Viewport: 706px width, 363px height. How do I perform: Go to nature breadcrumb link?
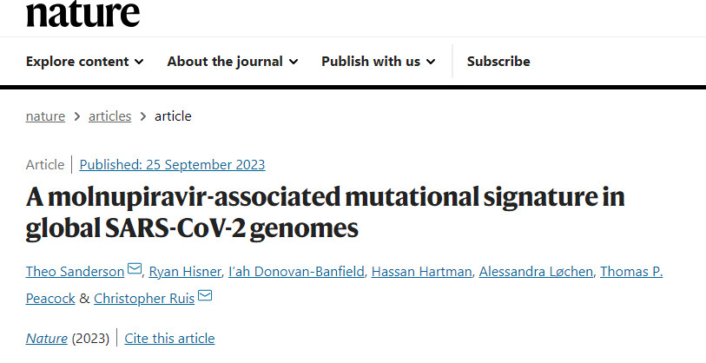[45, 115]
